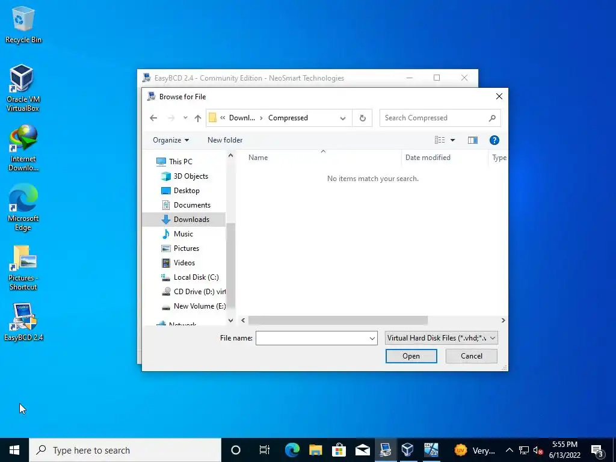616x462 pixels.
Task: Click the horizontal scrollbar right arrow
Action: point(504,321)
